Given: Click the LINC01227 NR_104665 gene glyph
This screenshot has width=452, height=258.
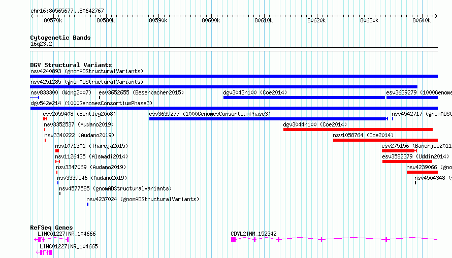Looking at the screenshot, I should [x=44, y=252].
